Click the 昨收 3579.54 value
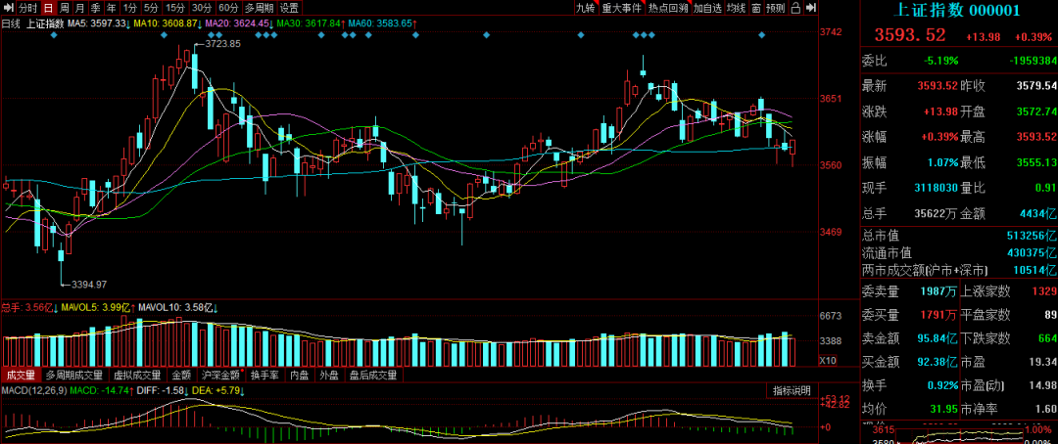The height and width of the screenshot is (444, 1058). [1037, 86]
